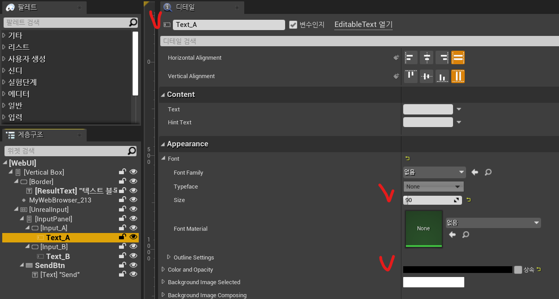
Task: Toggle lock icon on Text_A row
Action: coord(122,237)
